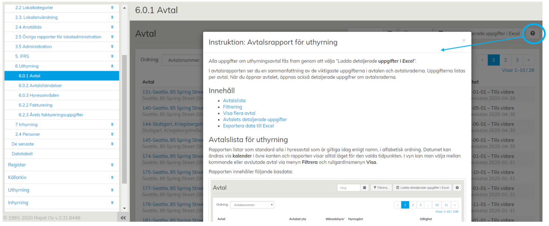Go to page 2 in pagination
This screenshot has width=549, height=226.
tap(505, 60)
